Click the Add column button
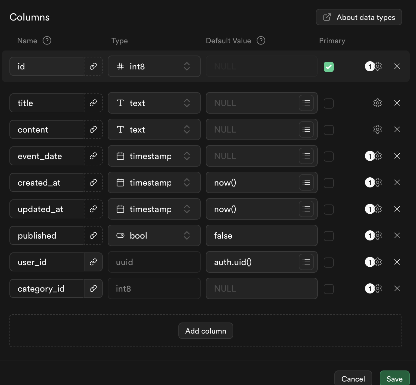416x385 pixels. click(x=206, y=331)
